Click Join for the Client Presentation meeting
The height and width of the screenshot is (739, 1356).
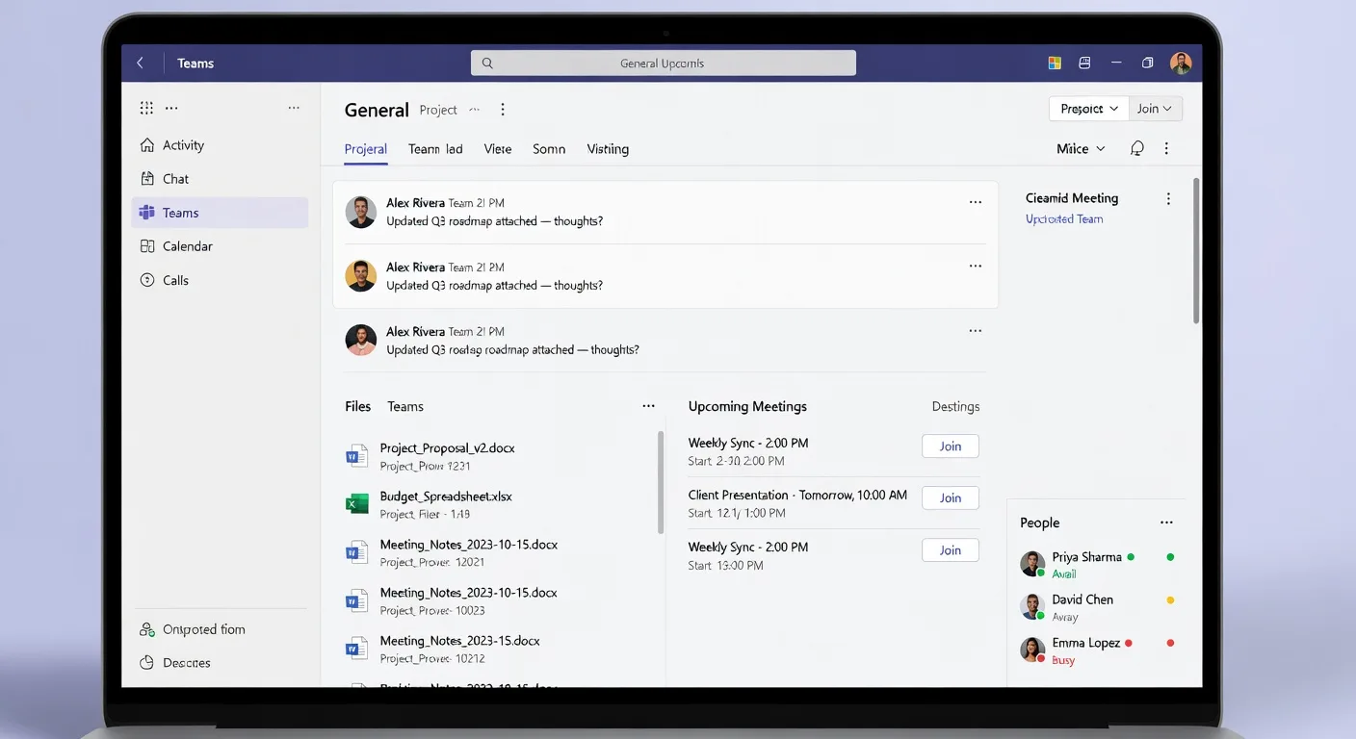click(950, 497)
